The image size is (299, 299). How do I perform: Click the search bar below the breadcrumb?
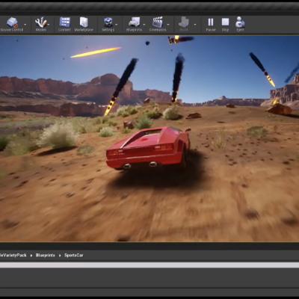pyautogui.click(x=149, y=265)
